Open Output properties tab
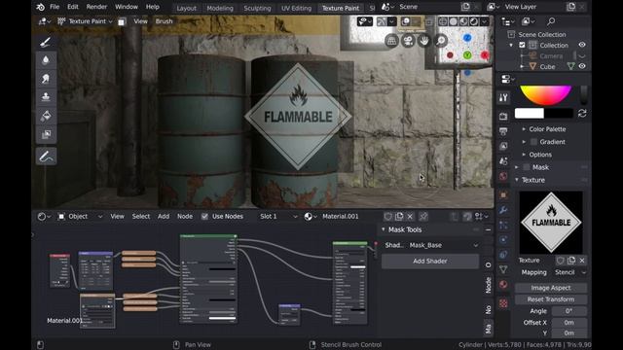The height and width of the screenshot is (350, 623). point(503,131)
